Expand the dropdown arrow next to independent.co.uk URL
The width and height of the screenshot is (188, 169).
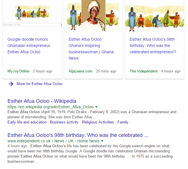(102, 141)
